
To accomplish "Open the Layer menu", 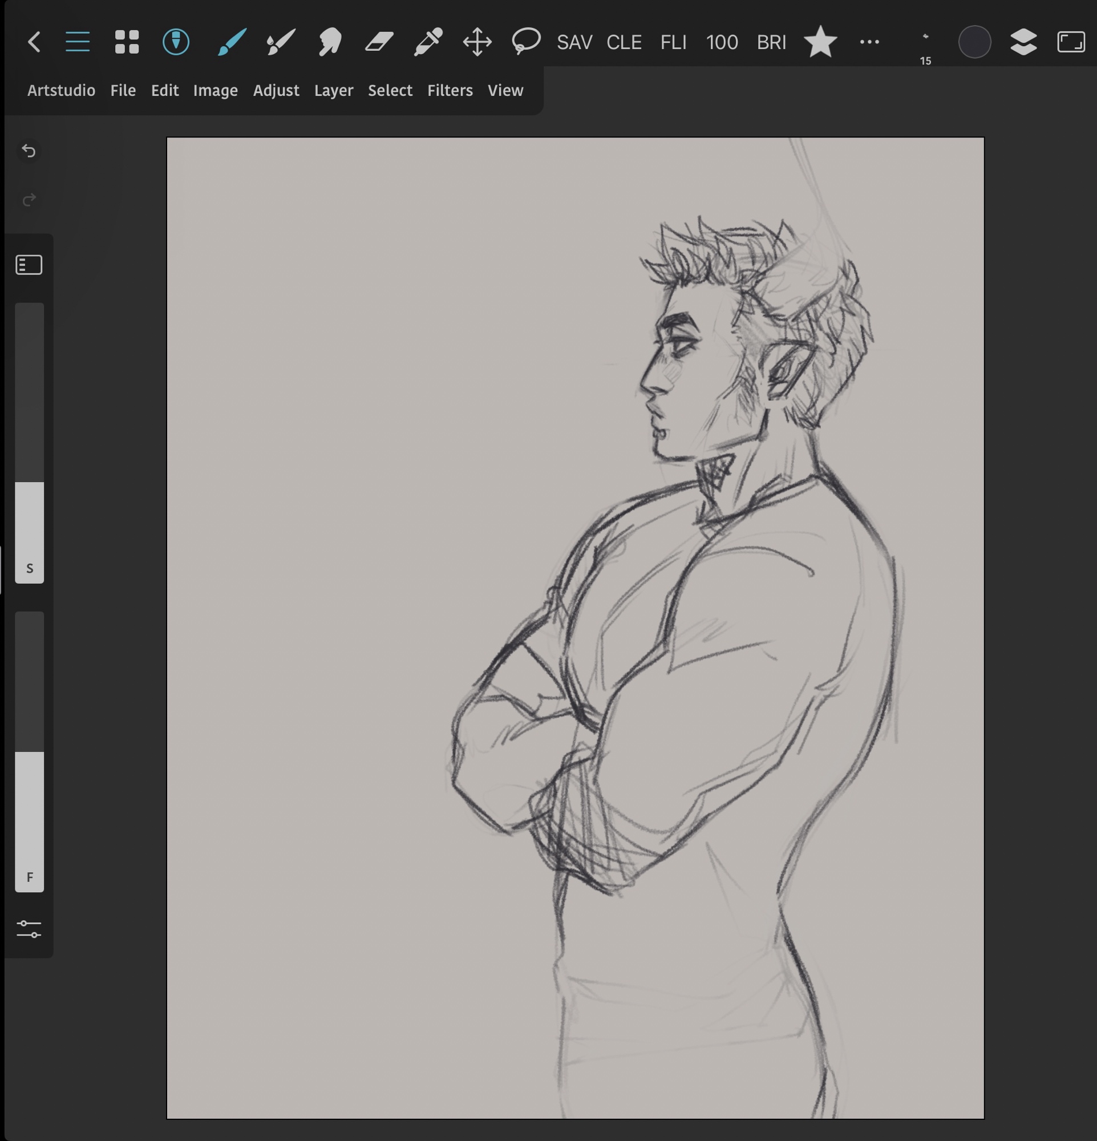I will tap(334, 90).
